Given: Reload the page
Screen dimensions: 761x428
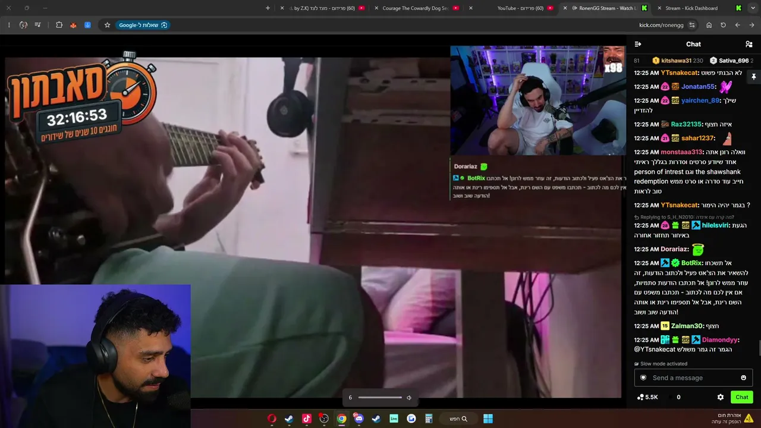Looking at the screenshot, I should click(x=723, y=25).
